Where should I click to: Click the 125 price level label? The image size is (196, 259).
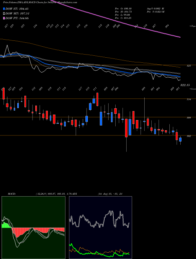coord(189,66)
